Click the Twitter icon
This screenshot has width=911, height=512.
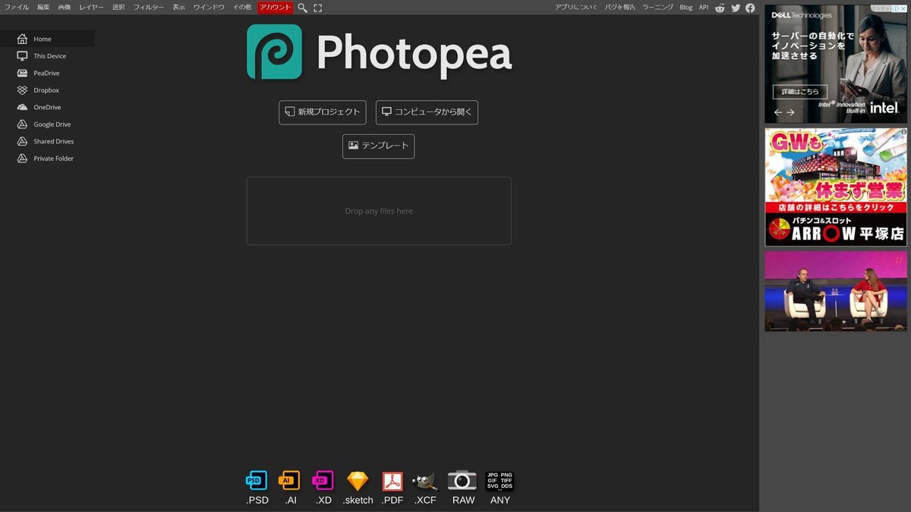736,8
